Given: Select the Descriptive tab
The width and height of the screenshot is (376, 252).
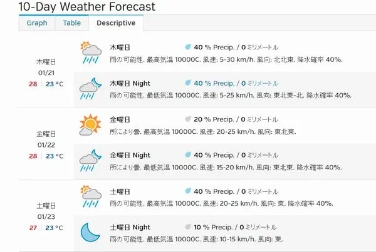Looking at the screenshot, I should pyautogui.click(x=116, y=23).
